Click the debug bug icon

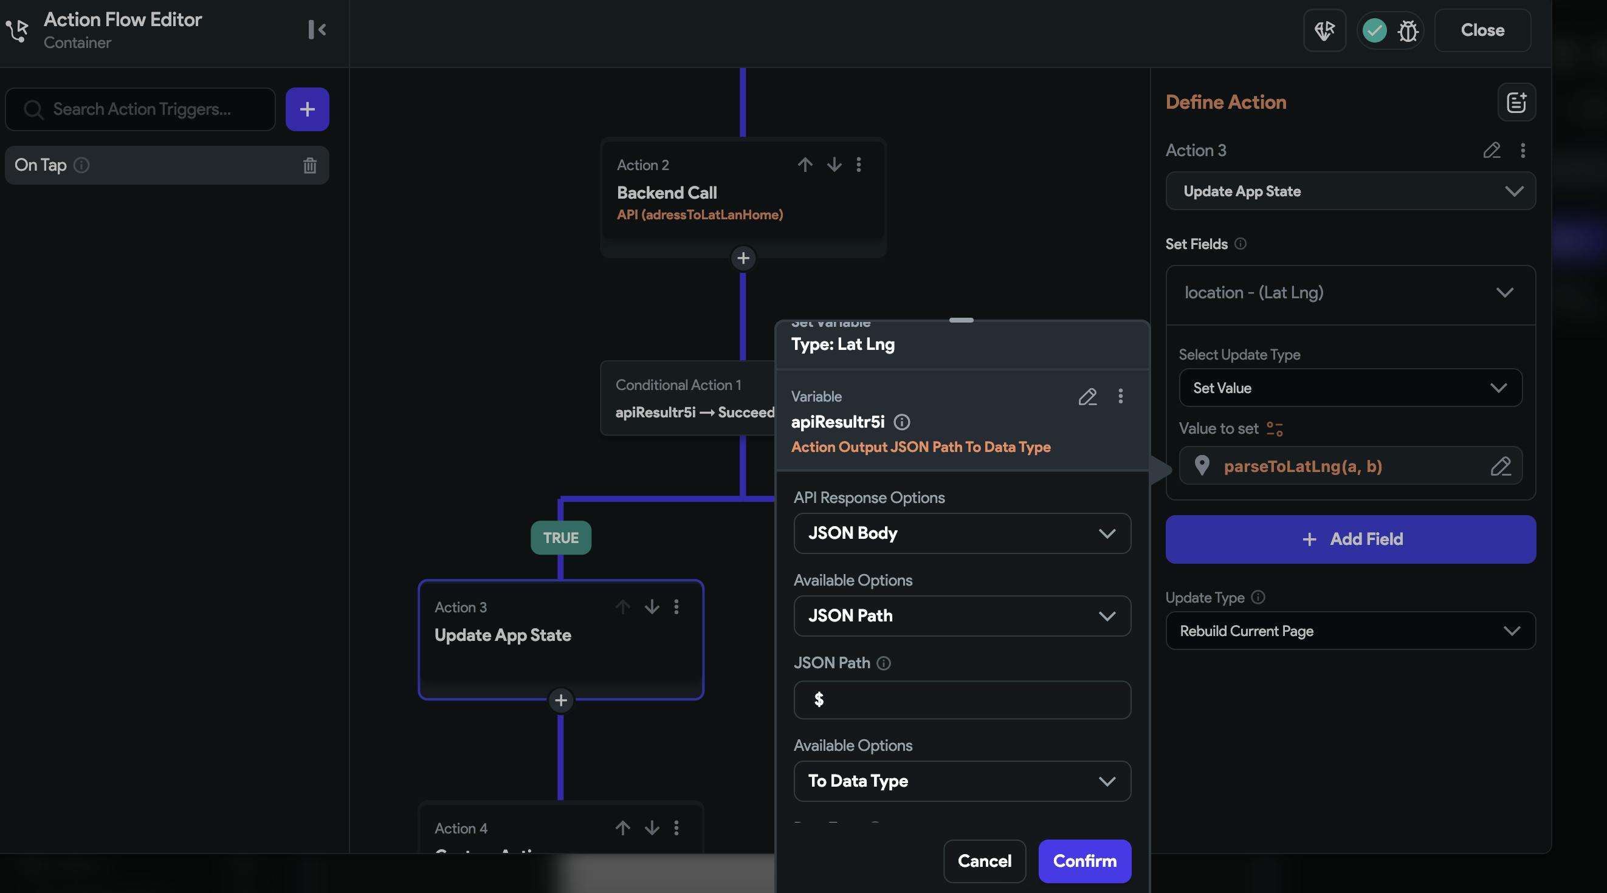point(1408,30)
